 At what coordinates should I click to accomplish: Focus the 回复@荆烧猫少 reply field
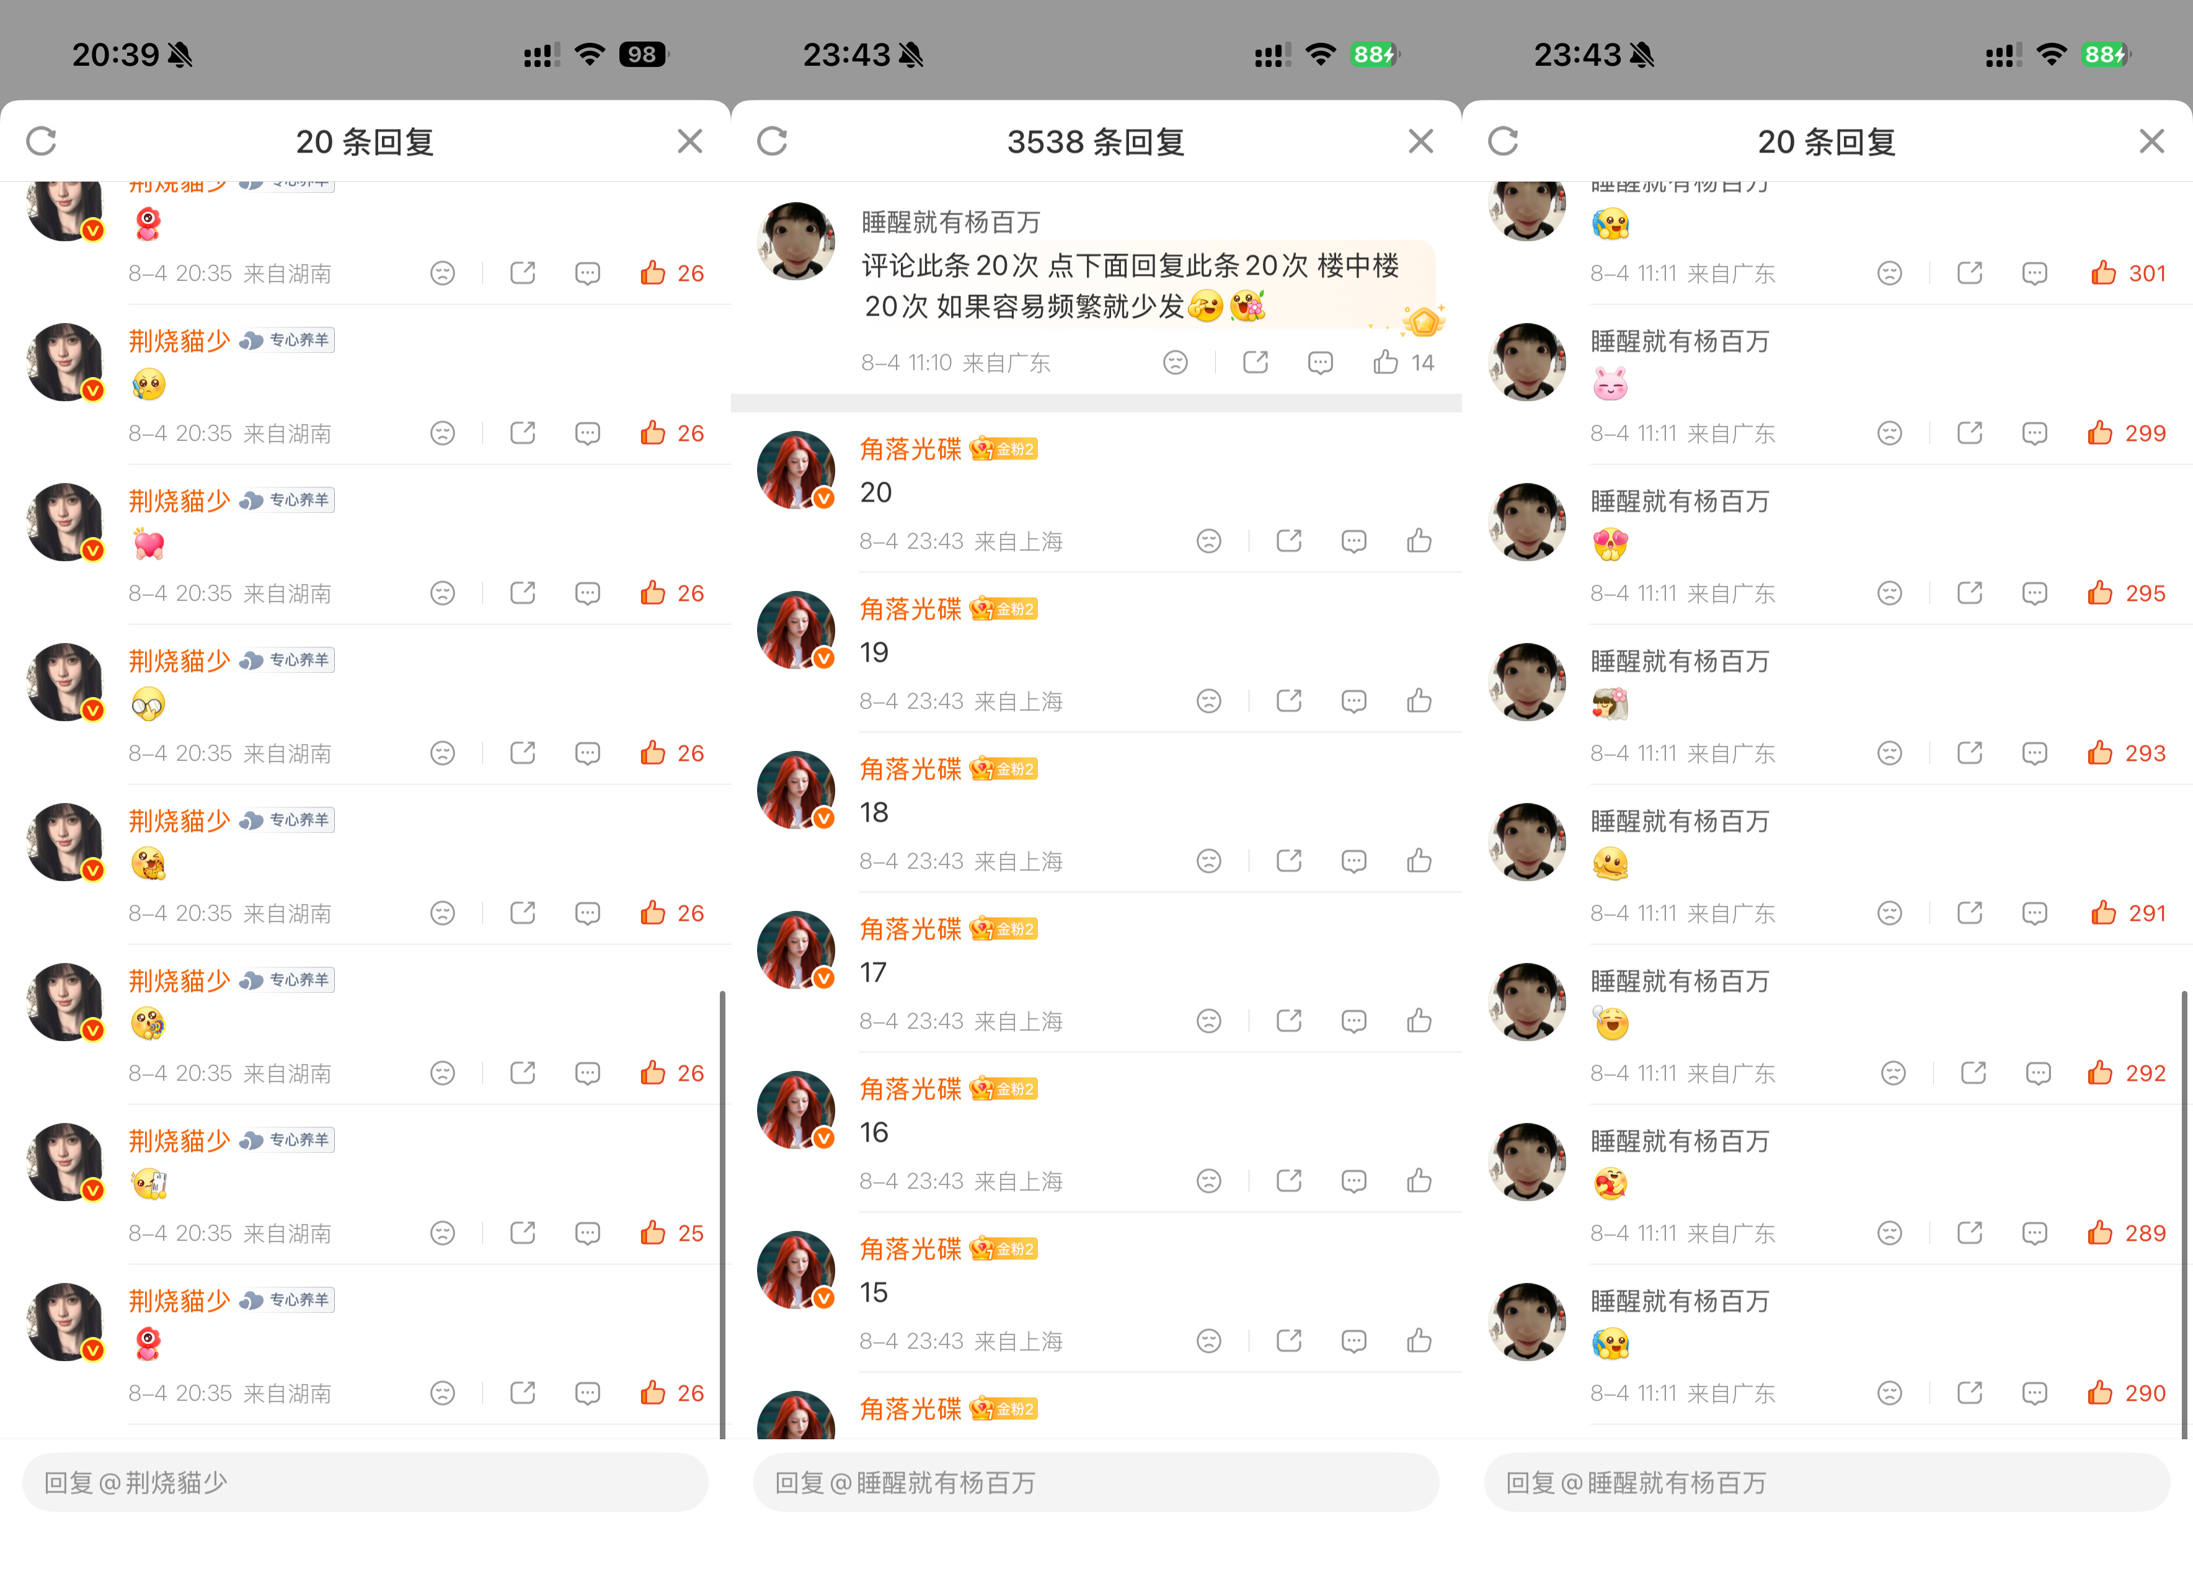click(366, 1483)
